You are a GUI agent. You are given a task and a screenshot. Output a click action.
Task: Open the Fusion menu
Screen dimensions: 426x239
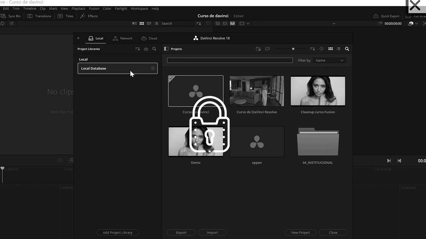[x=94, y=9]
